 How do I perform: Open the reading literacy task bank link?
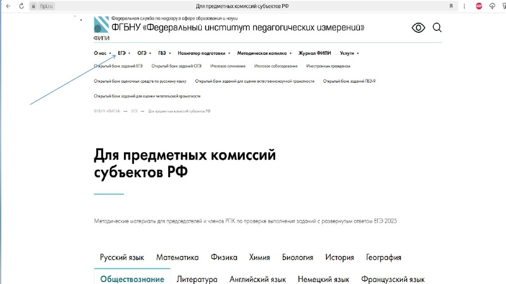pyautogui.click(x=147, y=96)
